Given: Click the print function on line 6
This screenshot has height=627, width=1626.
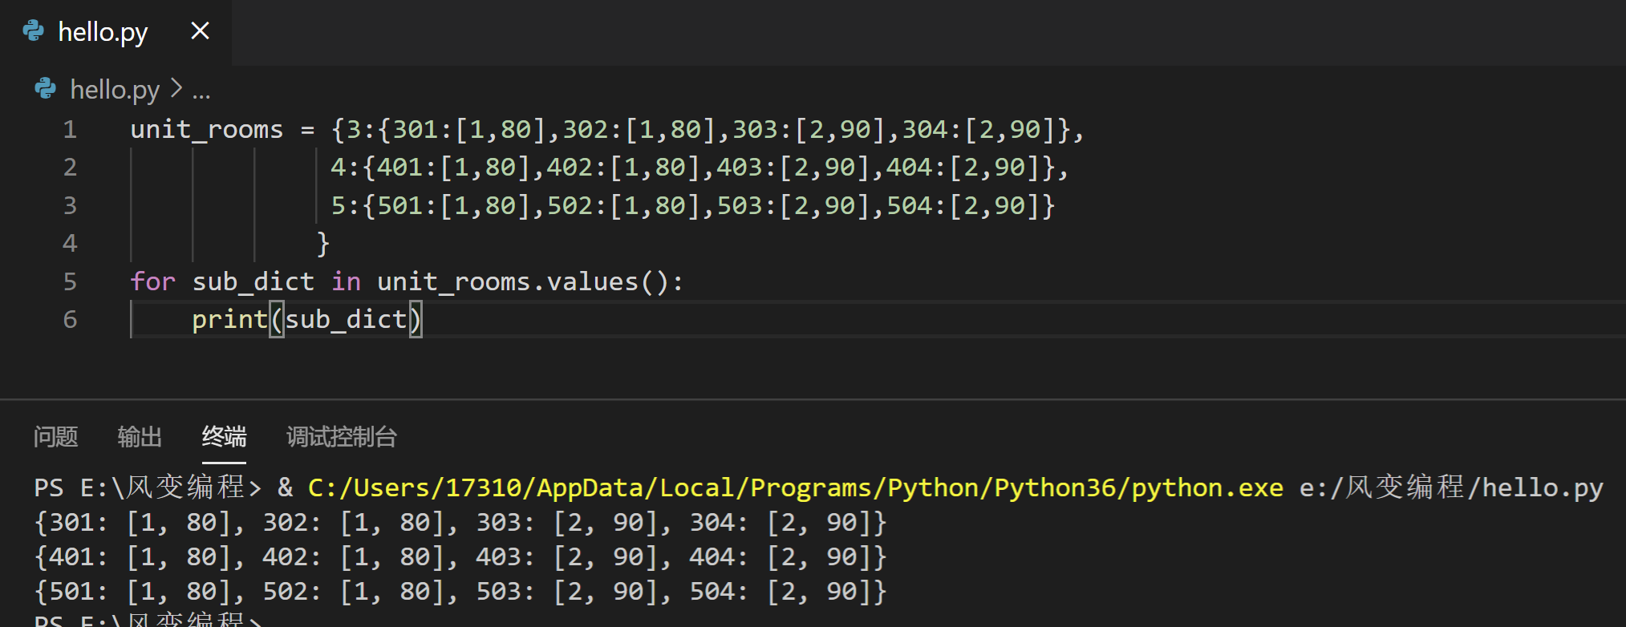Looking at the screenshot, I should pos(229,319).
